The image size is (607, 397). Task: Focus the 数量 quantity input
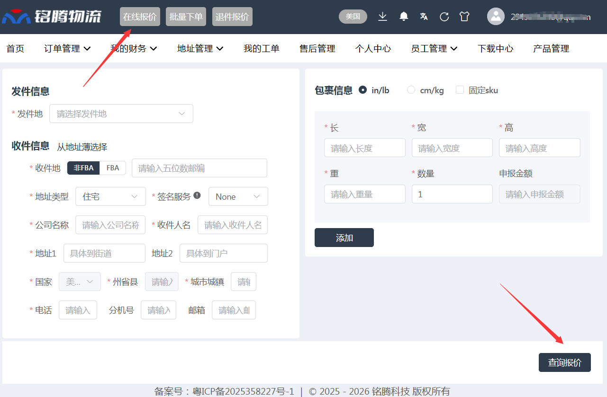[x=452, y=194]
